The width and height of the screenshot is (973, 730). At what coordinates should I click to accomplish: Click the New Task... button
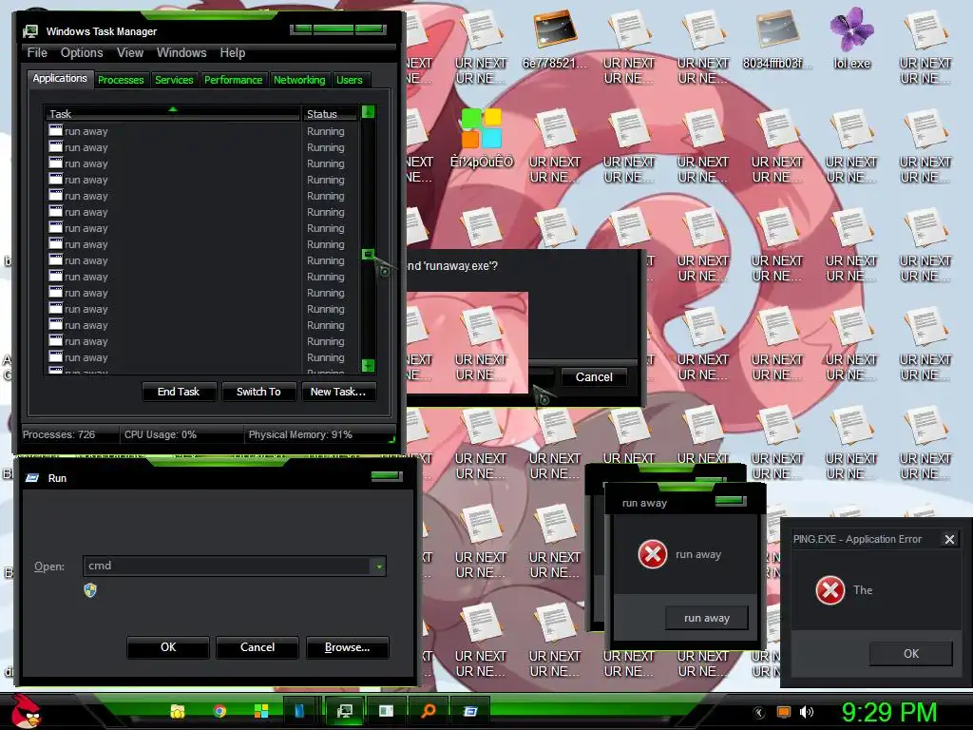pyautogui.click(x=338, y=392)
